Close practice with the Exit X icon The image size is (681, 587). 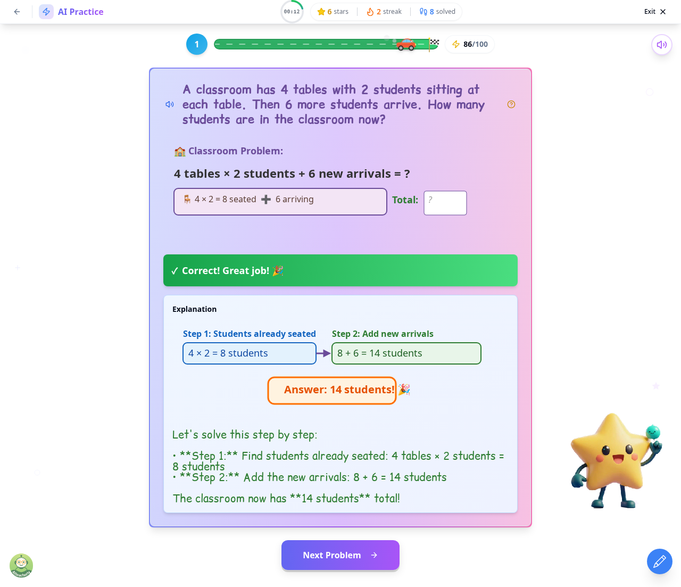[663, 12]
